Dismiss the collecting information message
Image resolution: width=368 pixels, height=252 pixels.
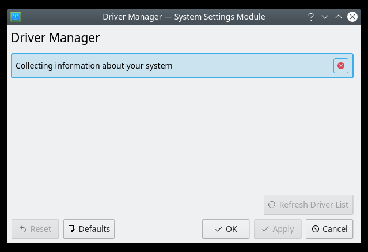click(341, 66)
